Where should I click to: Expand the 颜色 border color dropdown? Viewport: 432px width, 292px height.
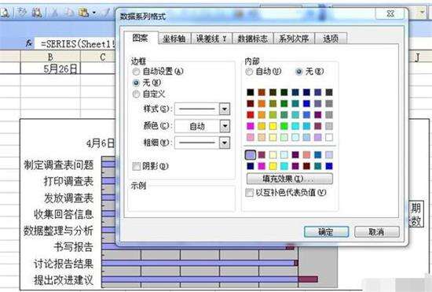click(x=225, y=126)
